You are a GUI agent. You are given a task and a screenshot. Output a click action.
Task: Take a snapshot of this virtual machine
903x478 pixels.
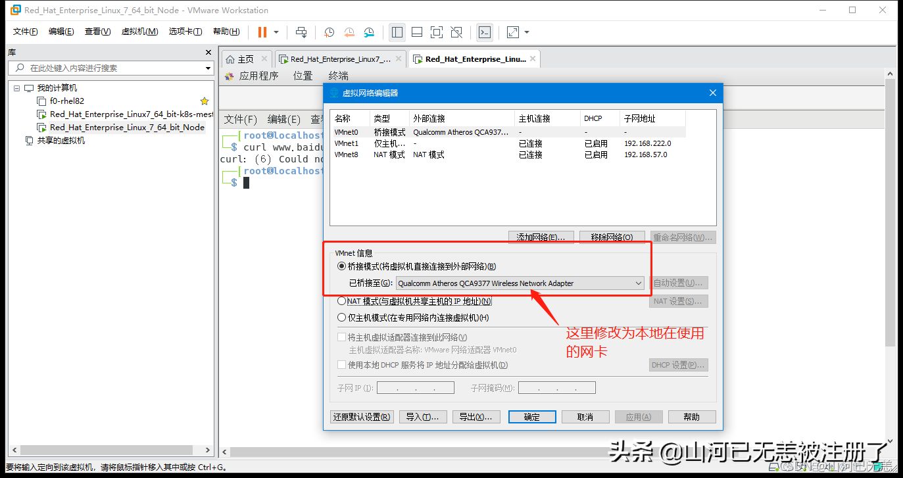coord(329,32)
